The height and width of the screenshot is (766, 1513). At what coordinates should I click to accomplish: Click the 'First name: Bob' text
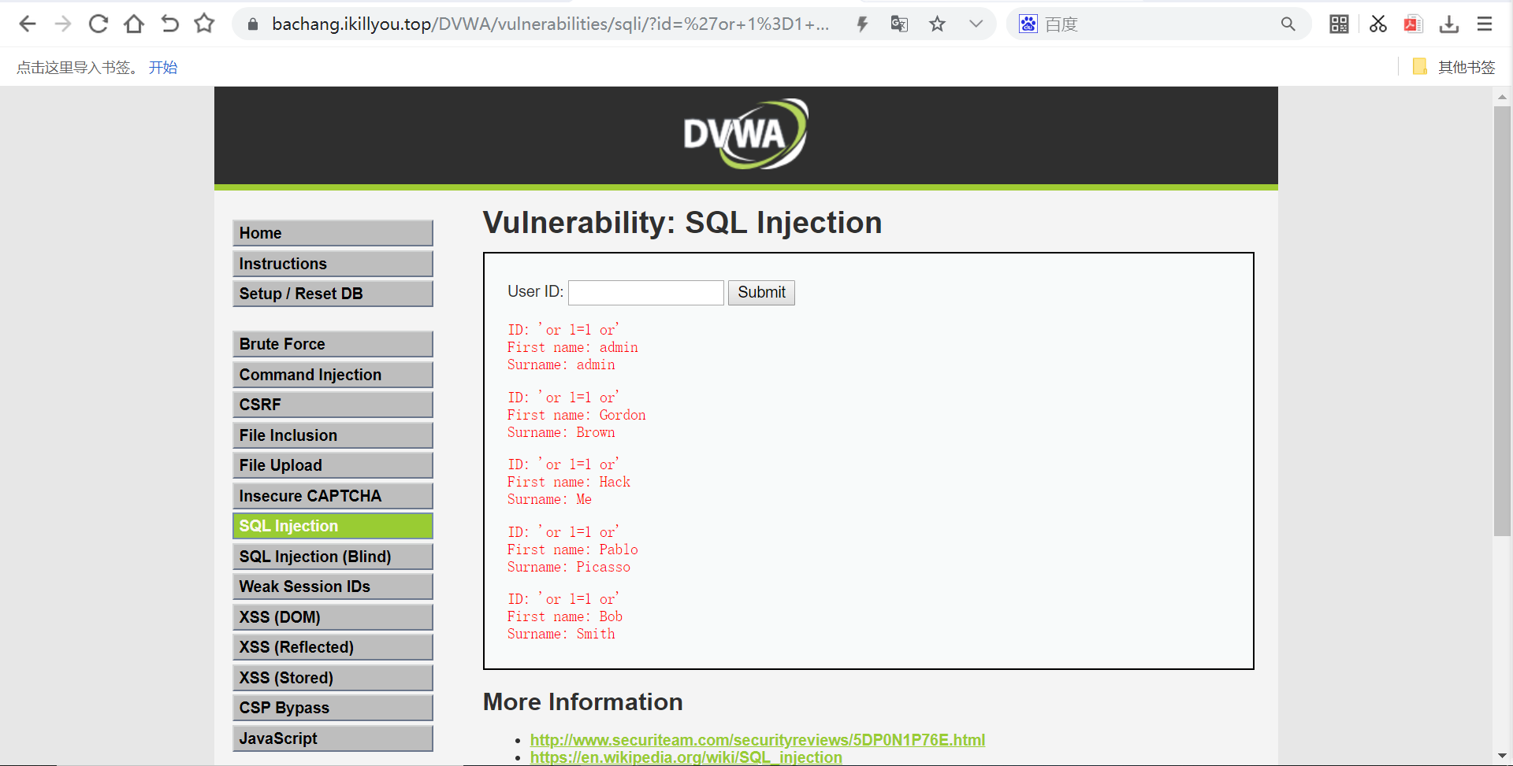point(565,616)
